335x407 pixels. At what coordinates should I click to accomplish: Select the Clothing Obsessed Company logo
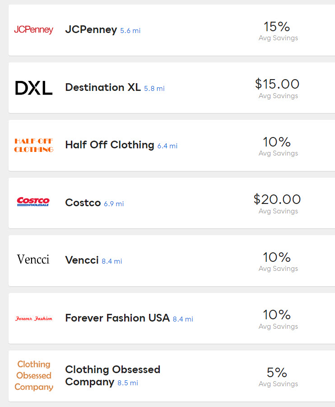[34, 375]
